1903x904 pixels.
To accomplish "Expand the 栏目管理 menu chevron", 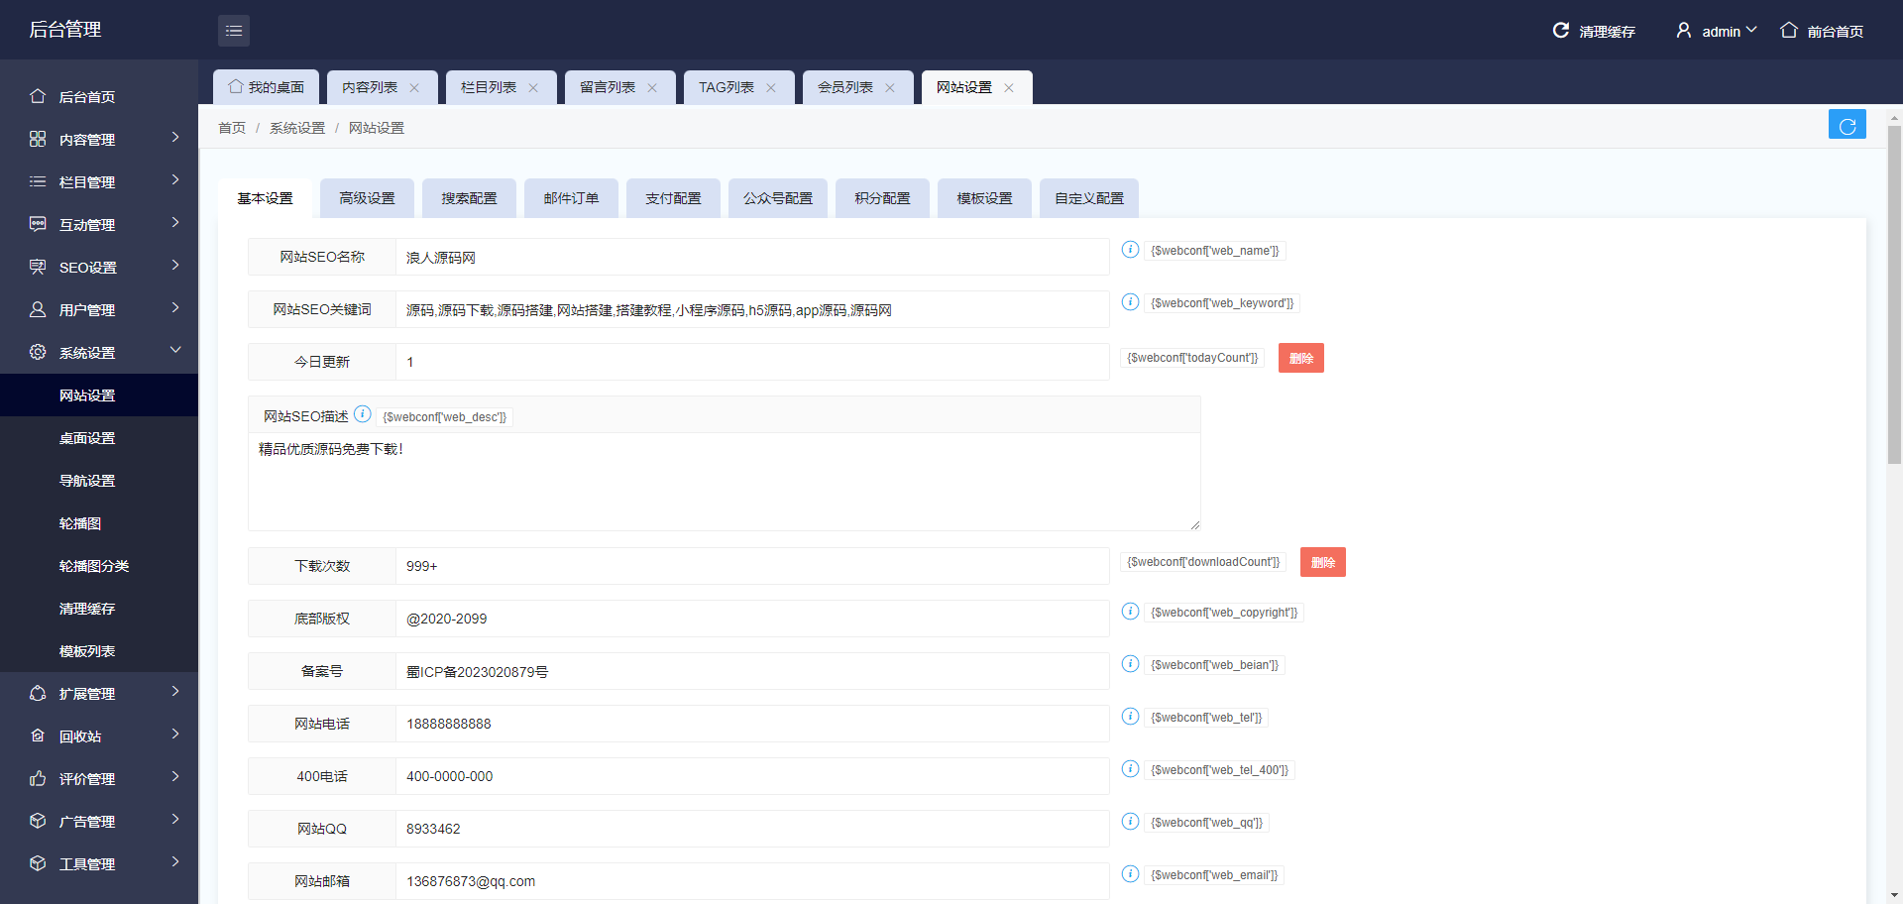I will pyautogui.click(x=175, y=180).
